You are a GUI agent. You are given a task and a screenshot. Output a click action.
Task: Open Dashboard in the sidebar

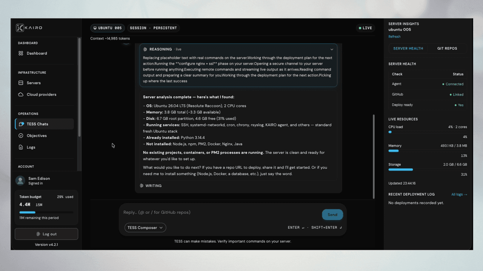[44, 53]
